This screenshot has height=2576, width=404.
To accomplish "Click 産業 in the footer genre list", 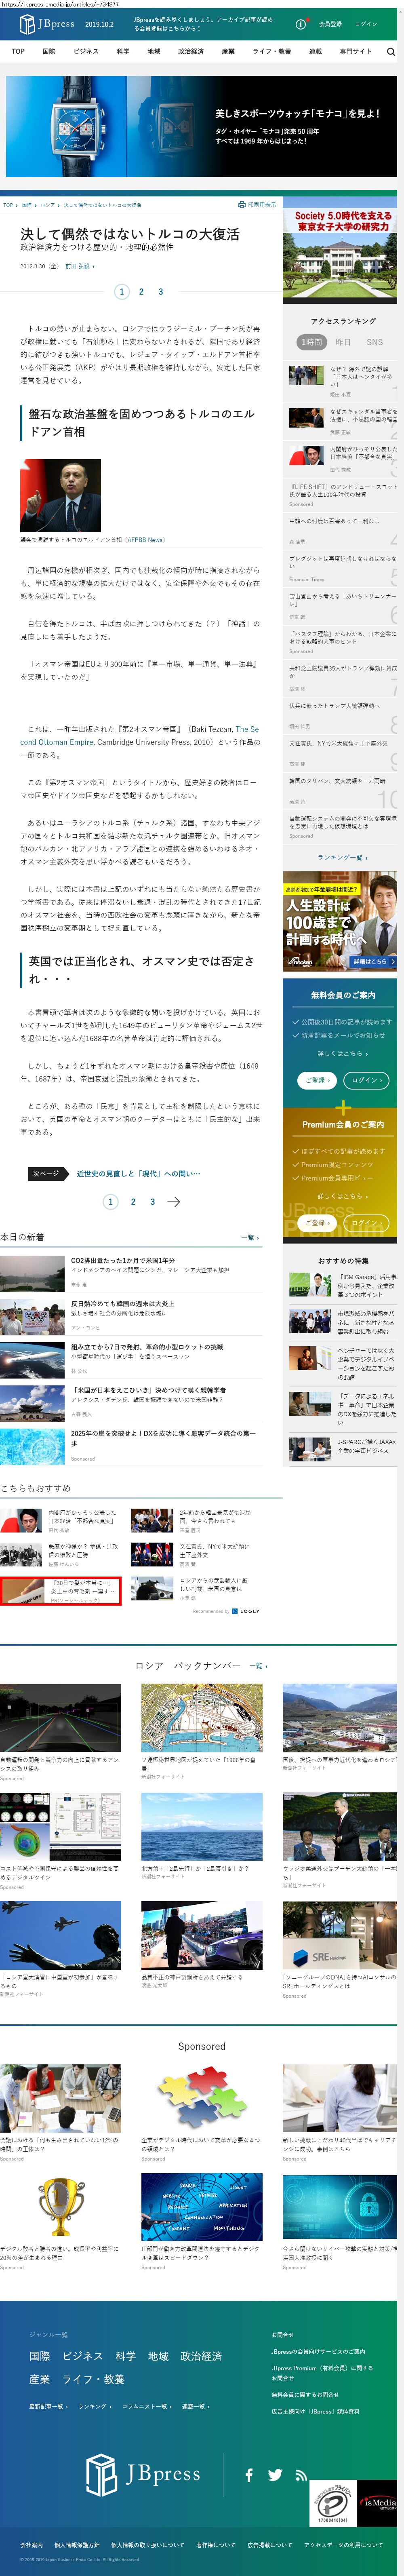I will [39, 2379].
